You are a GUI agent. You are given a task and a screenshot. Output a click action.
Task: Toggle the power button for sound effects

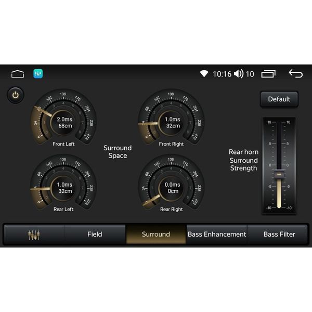(16, 95)
